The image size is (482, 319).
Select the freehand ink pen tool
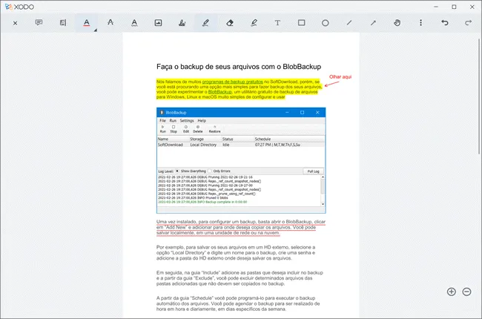[205, 23]
